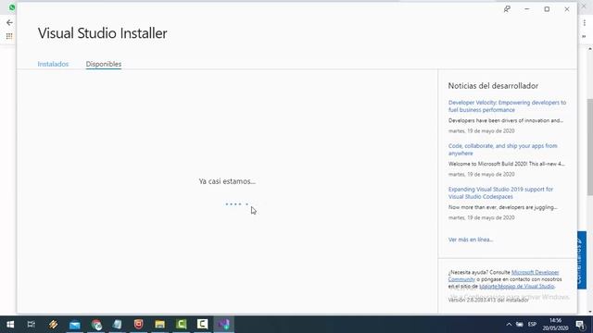The width and height of the screenshot is (593, 333).
Task: Click the scrollbar down arrow at right edge
Action: click(x=589, y=312)
